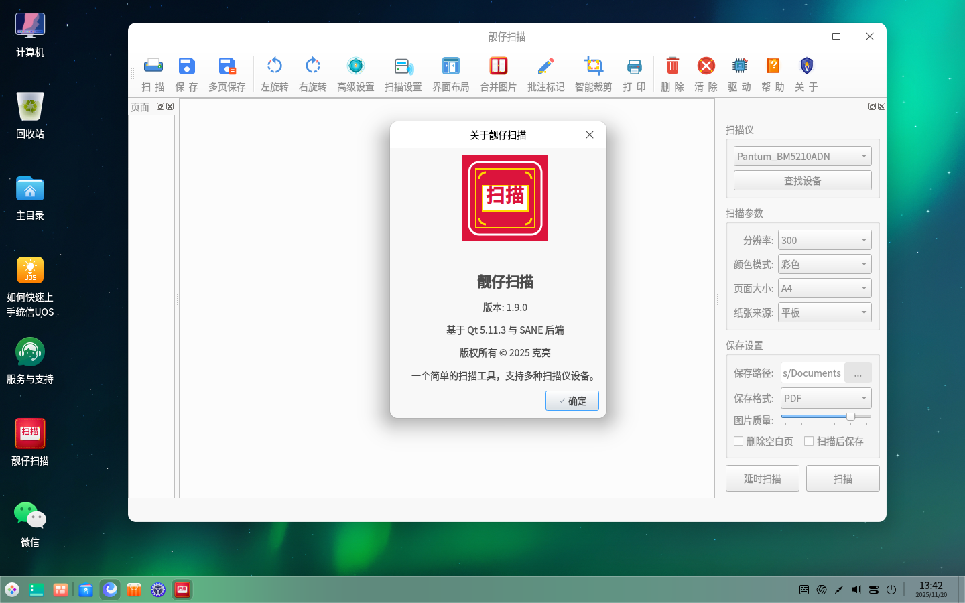965x603 pixels.
Task: Open the 驱动 driver chip icon
Action: (x=740, y=66)
